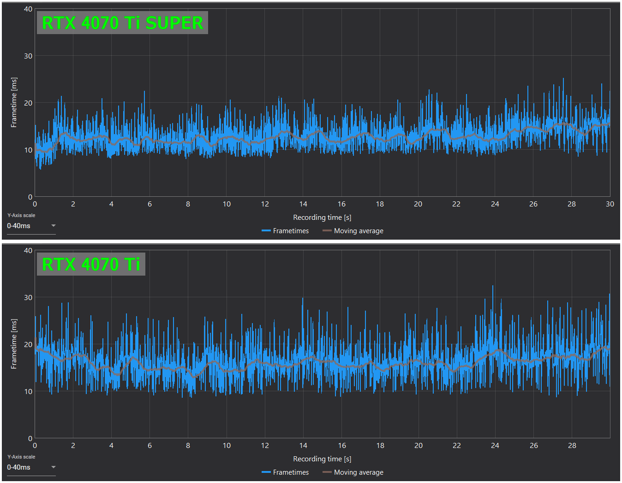Click the y-axis value 40 in the top chart
The width and height of the screenshot is (622, 483).
(x=28, y=9)
